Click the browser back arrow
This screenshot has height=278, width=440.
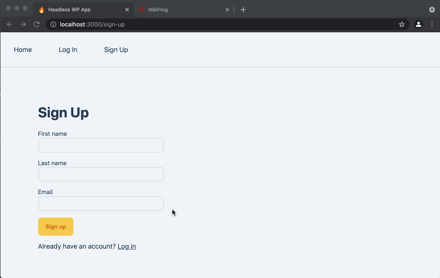10,24
